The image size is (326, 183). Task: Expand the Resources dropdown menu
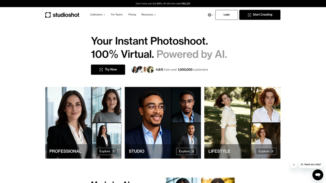pos(148,15)
